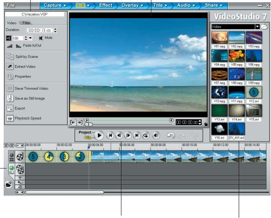The width and height of the screenshot is (271, 218).
Task: Select V09.mpg sailboat thumbnail
Action: point(254,74)
